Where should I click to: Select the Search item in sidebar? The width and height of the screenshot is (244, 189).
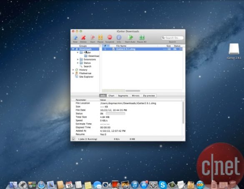(87, 66)
